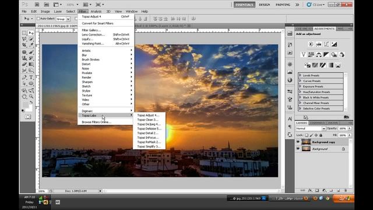Click the Add layer mask icon
The image size is (373, 210).
(x=317, y=191)
